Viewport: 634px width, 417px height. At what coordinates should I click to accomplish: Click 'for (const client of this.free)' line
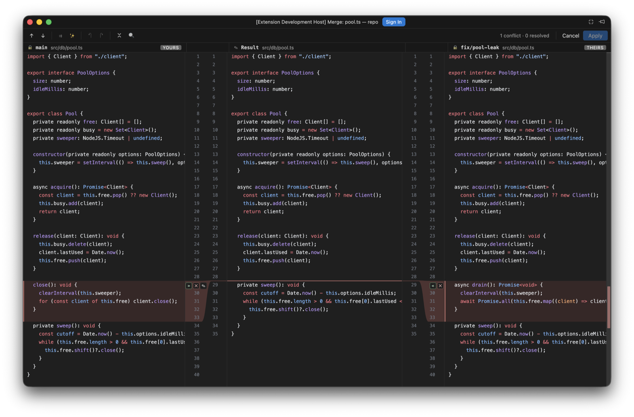coord(108,301)
